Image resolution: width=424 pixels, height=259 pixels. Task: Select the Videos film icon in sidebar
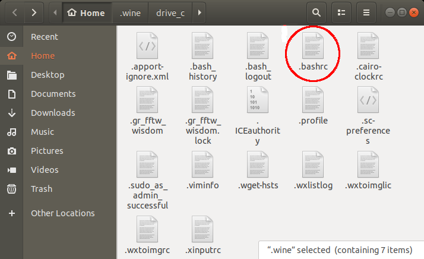click(x=12, y=170)
